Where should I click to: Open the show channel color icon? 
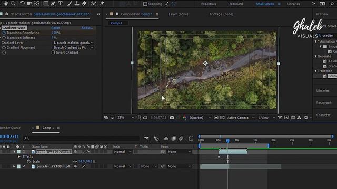(x=185, y=117)
